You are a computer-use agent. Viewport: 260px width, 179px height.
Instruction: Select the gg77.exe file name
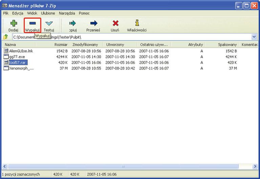(17, 57)
